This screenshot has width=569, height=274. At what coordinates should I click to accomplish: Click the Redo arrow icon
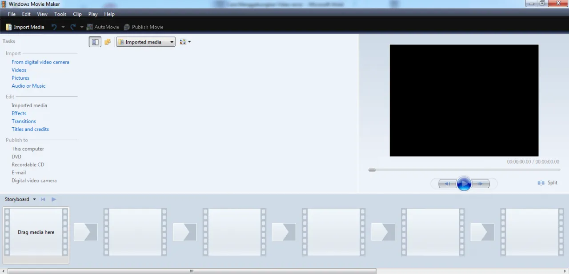point(73,27)
